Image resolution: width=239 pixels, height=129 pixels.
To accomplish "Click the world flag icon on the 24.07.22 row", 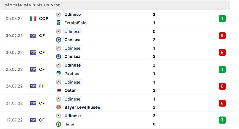I will [33, 86].
